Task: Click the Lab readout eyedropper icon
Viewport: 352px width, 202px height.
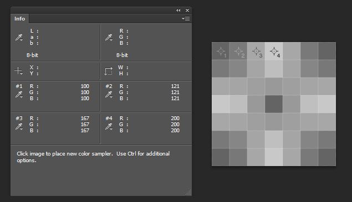Action: pos(19,37)
